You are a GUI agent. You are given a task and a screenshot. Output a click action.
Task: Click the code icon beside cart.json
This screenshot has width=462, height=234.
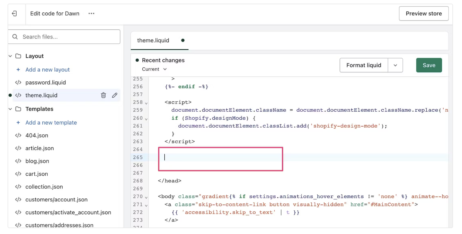[18, 174]
